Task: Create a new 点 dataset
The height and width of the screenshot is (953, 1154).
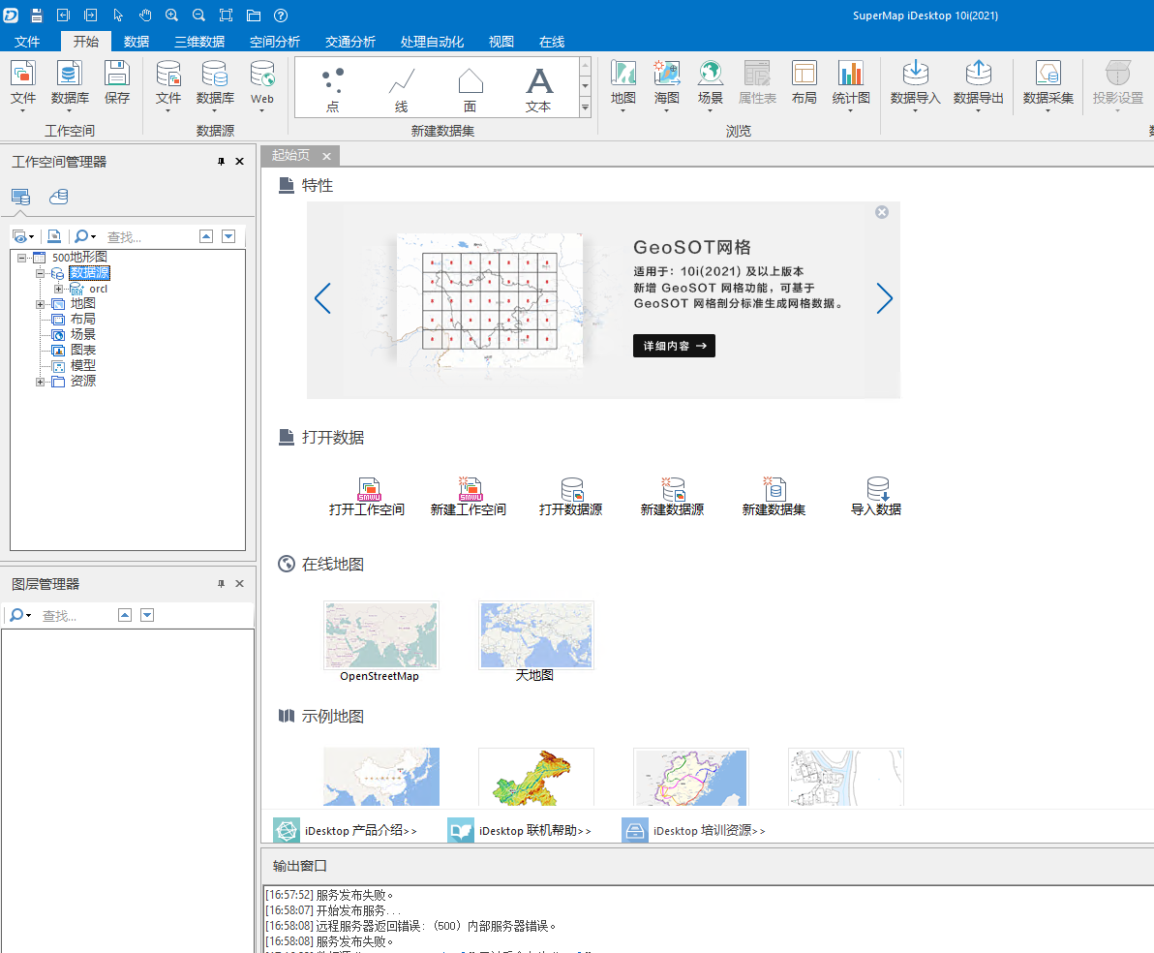Action: pyautogui.click(x=333, y=89)
